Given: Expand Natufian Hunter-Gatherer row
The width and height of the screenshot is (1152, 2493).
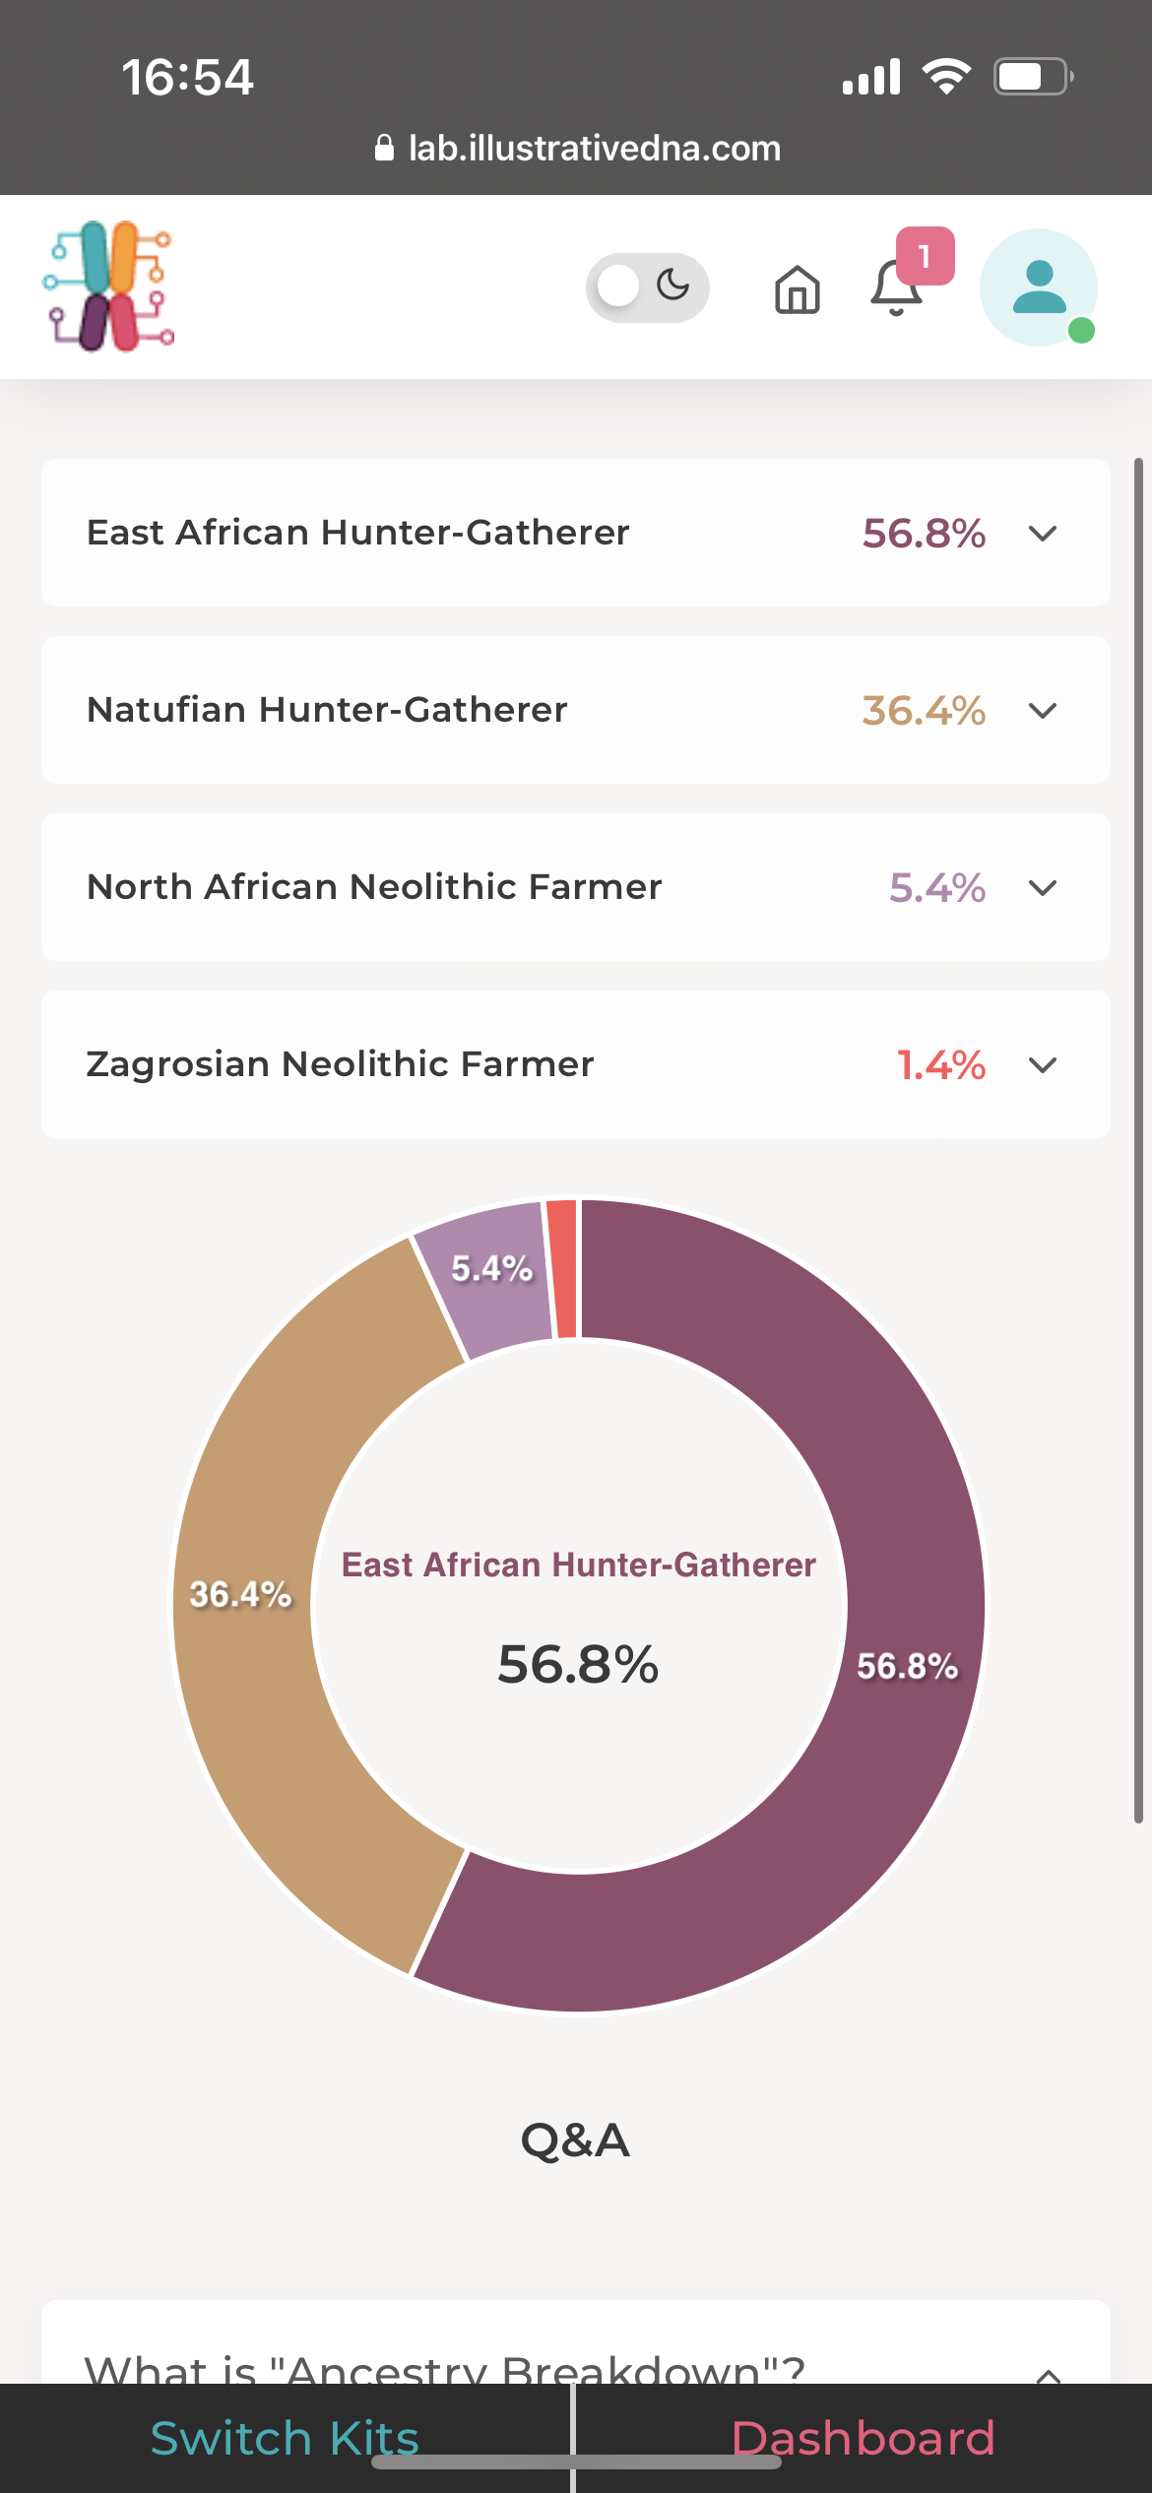Looking at the screenshot, I should (1043, 711).
